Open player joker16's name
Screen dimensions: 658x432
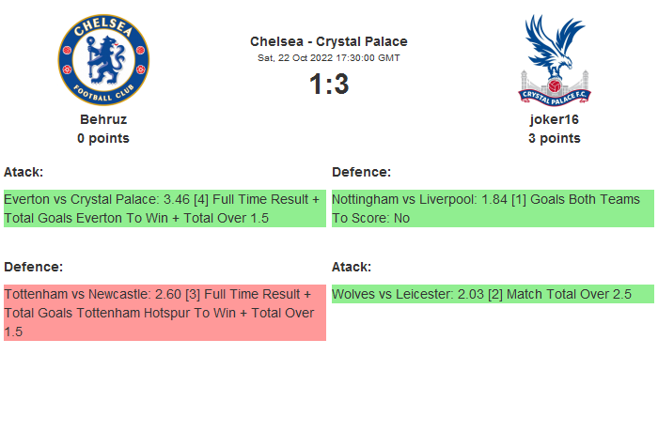[x=554, y=119]
